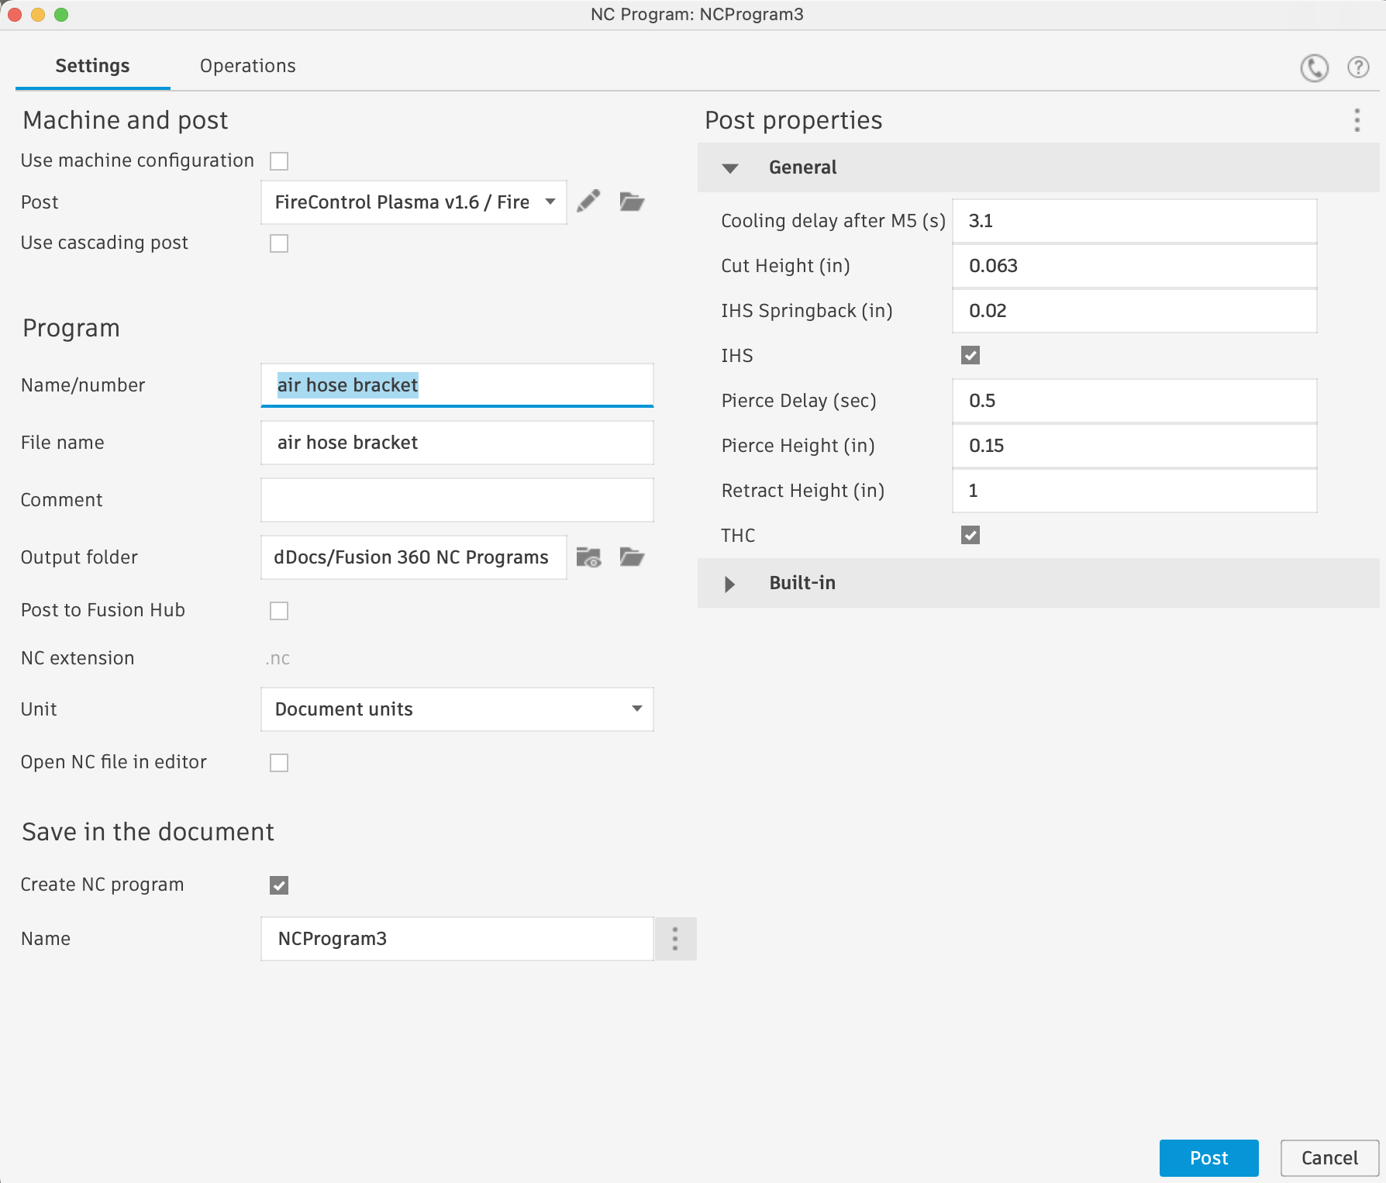This screenshot has width=1386, height=1183.
Task: Browse for output folder with folder icon
Action: point(632,557)
